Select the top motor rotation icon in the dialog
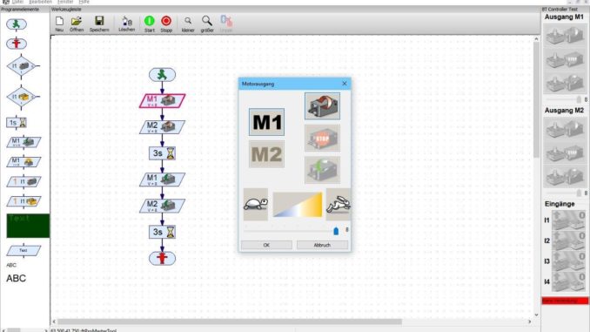The height and width of the screenshot is (332, 590). [322, 106]
